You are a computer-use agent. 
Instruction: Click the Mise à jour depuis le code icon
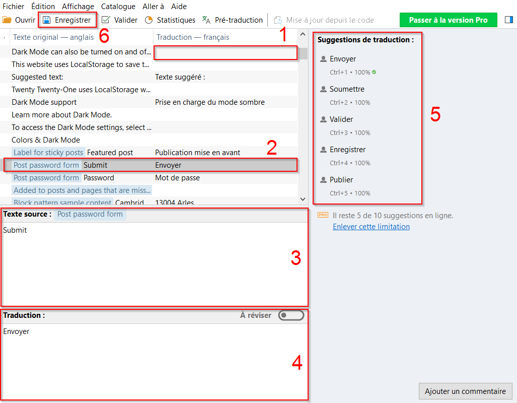coord(278,21)
